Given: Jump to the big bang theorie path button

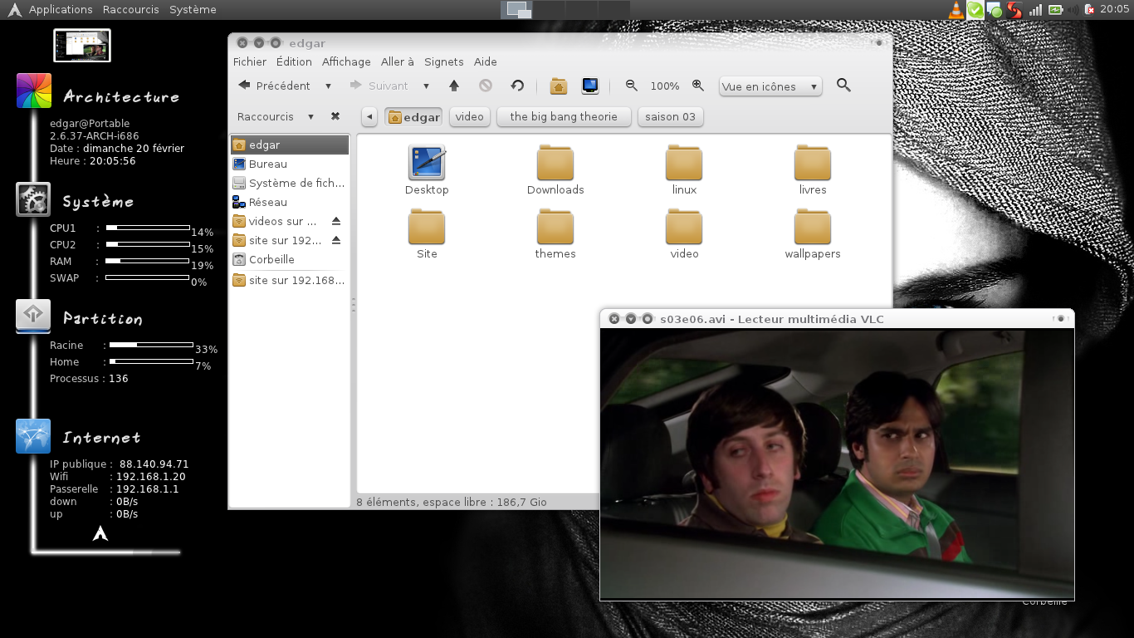Looking at the screenshot, I should (x=564, y=117).
